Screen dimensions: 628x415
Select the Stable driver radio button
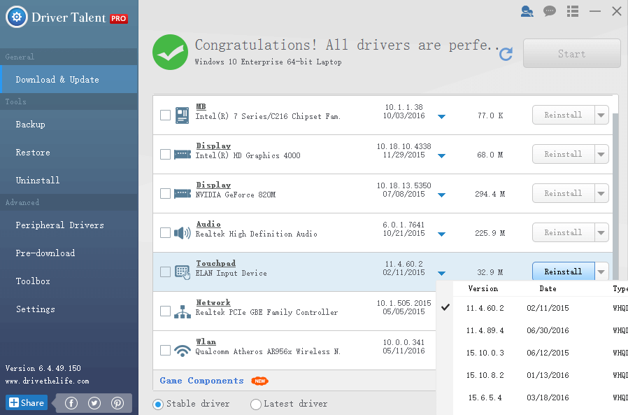coord(158,405)
